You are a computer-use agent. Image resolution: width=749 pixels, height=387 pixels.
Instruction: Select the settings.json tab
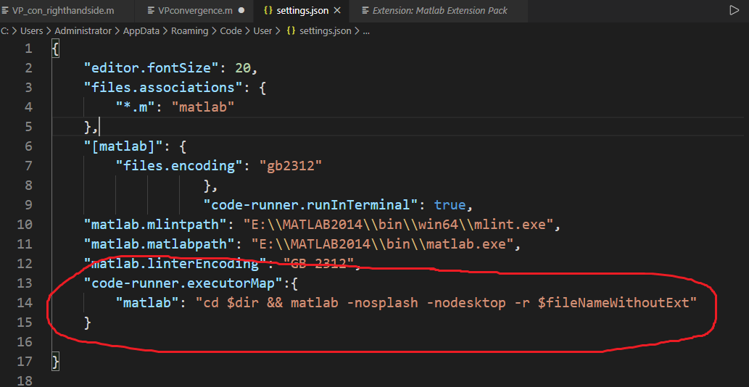302,10
